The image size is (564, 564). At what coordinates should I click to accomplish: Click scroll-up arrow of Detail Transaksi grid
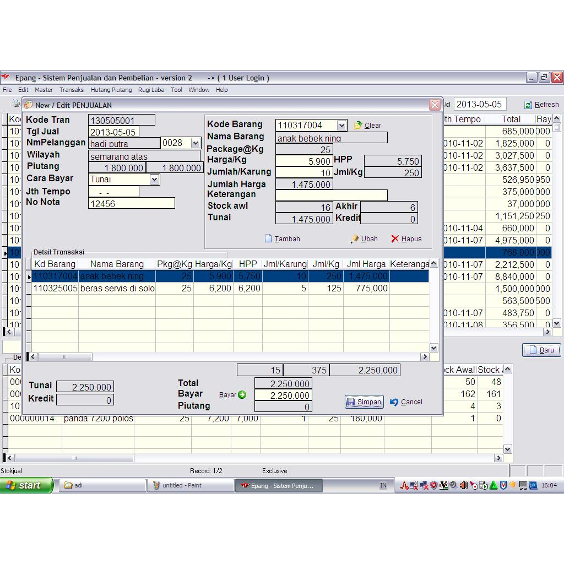pyautogui.click(x=434, y=263)
